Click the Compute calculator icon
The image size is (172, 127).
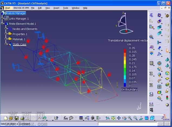point(151,63)
